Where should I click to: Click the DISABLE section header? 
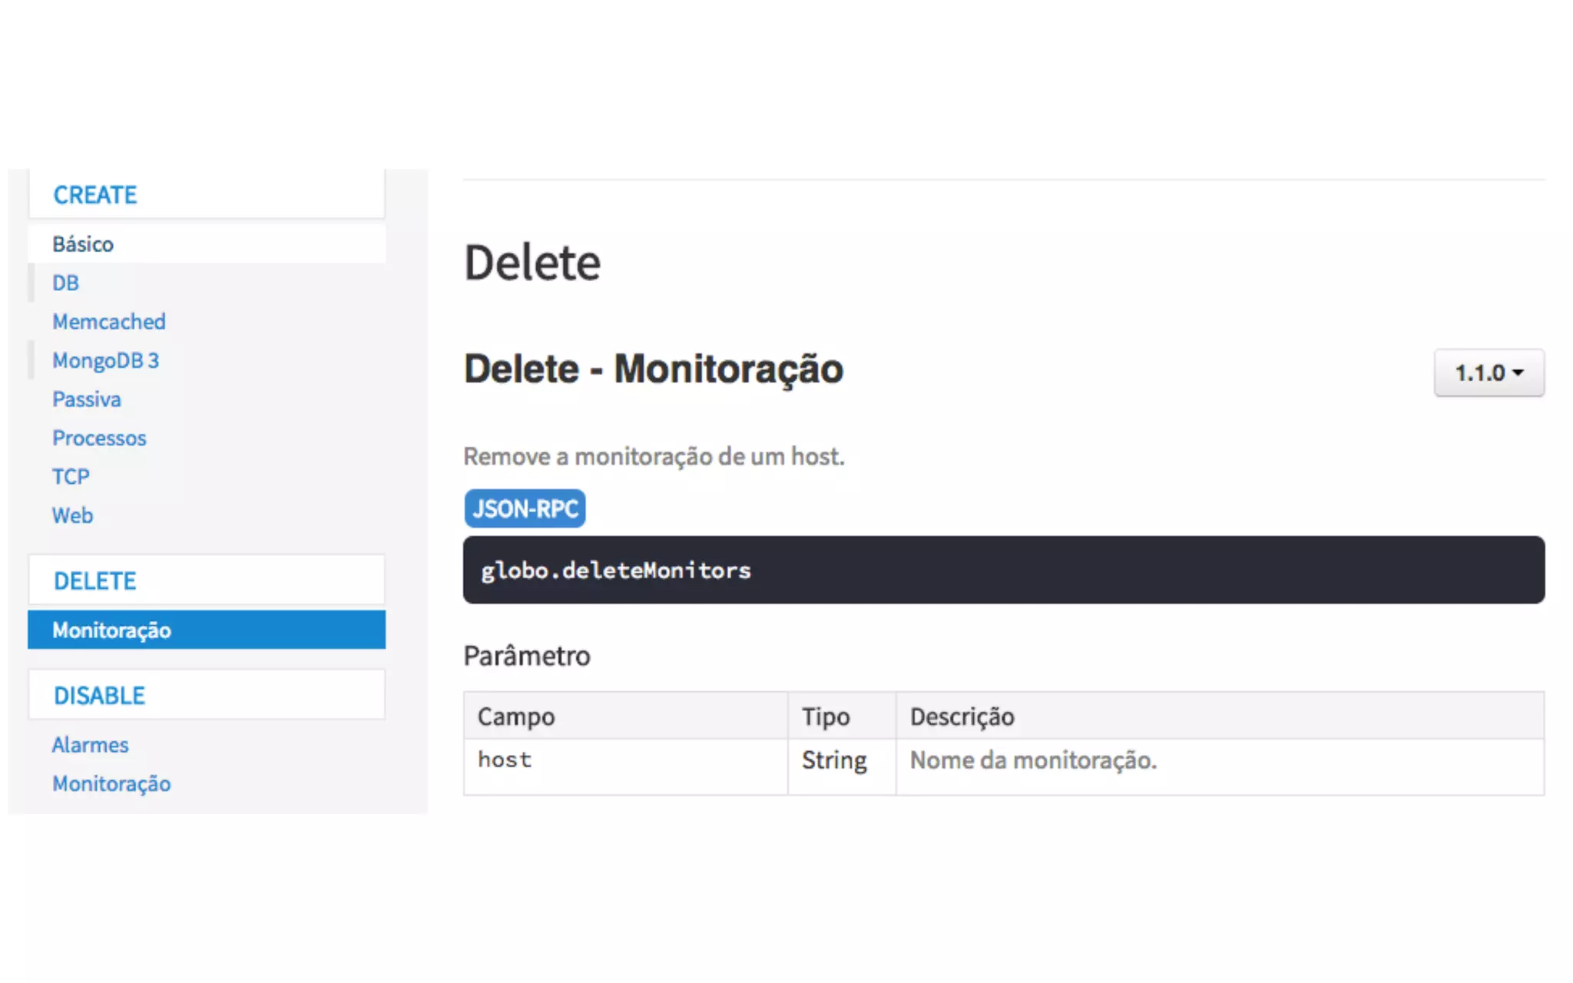pos(99,696)
